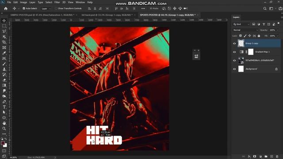Select the Horizontal Type tool
Image resolution: width=283 pixels, height=159 pixels.
click(4, 107)
